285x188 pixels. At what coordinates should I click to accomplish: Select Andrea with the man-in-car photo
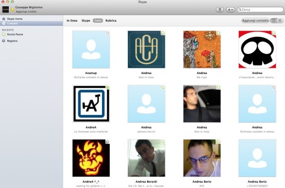202,104
